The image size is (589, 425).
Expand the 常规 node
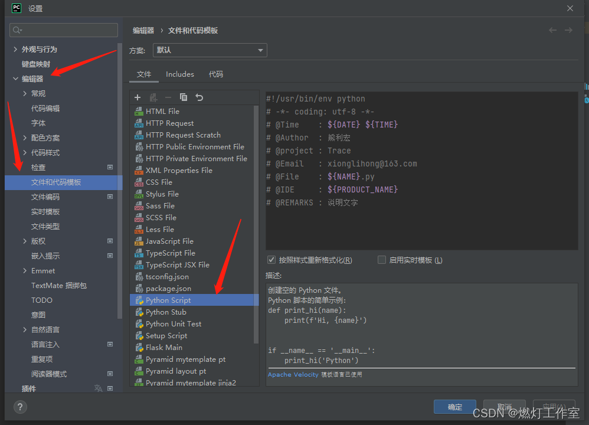click(x=25, y=94)
